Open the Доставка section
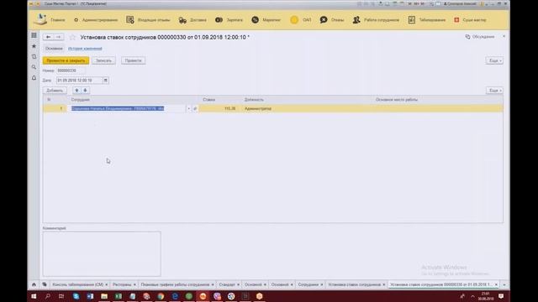This screenshot has width=538, height=302. click(x=193, y=20)
